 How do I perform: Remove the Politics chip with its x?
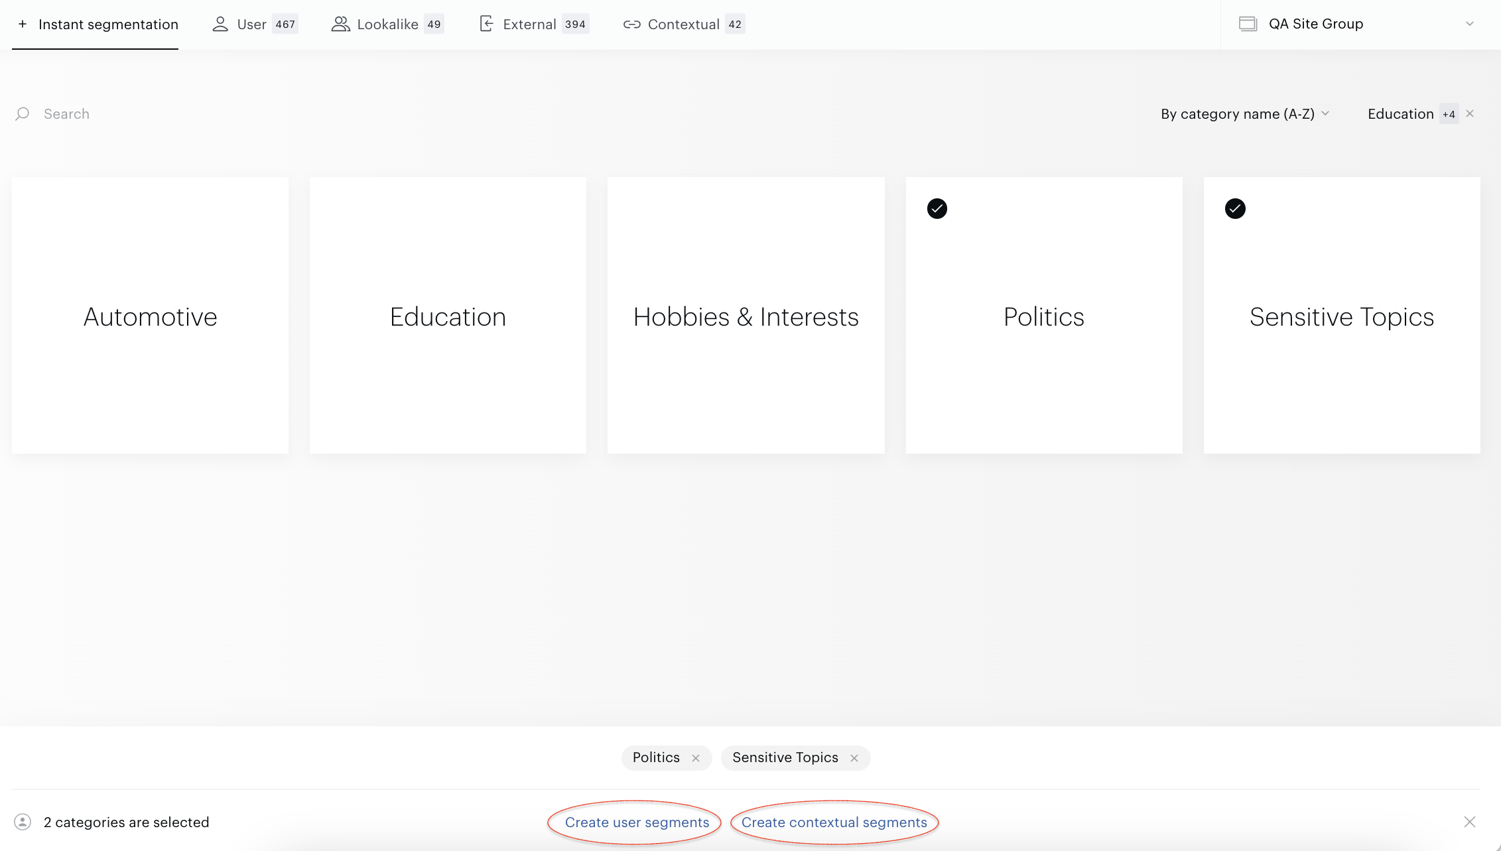(696, 758)
